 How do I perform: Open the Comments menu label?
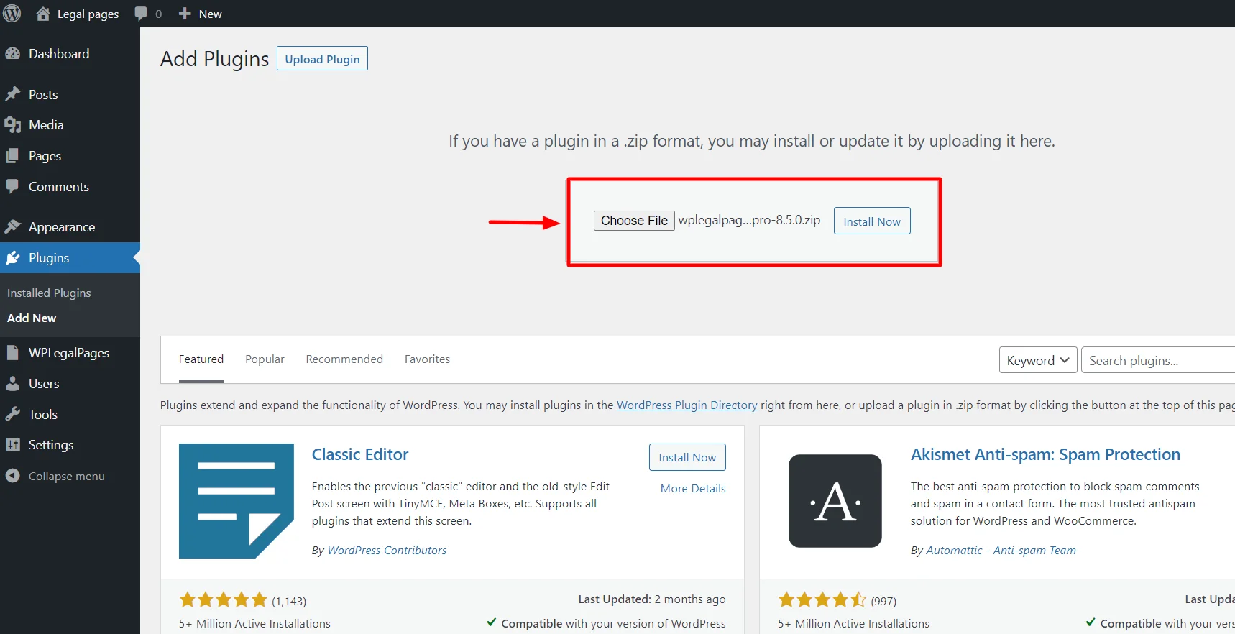click(59, 186)
